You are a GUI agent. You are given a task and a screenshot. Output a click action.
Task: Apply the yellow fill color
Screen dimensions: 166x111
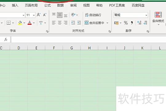pos(20,23)
